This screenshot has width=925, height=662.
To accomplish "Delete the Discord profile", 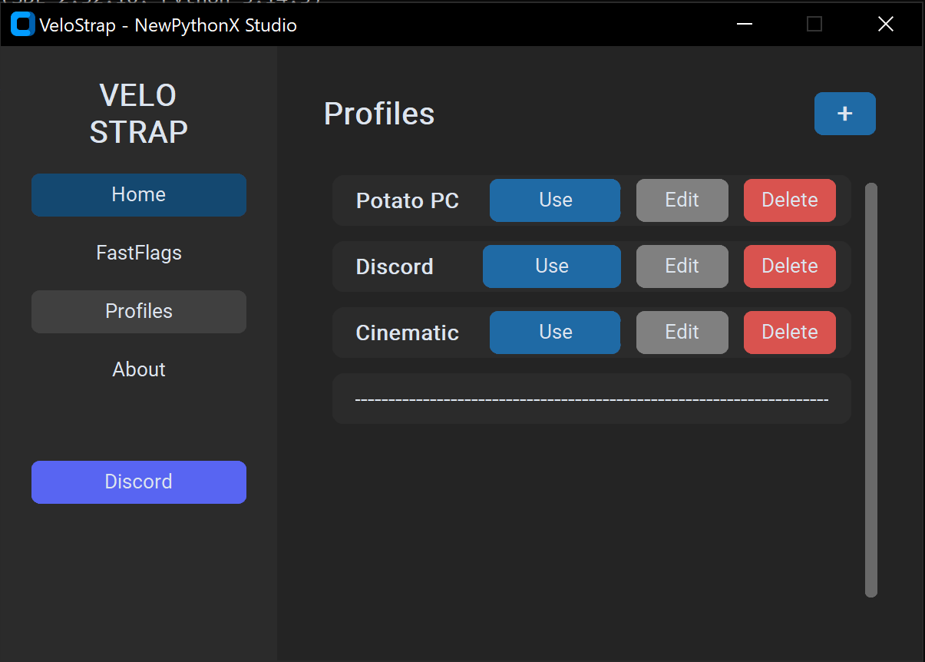I will (x=789, y=266).
